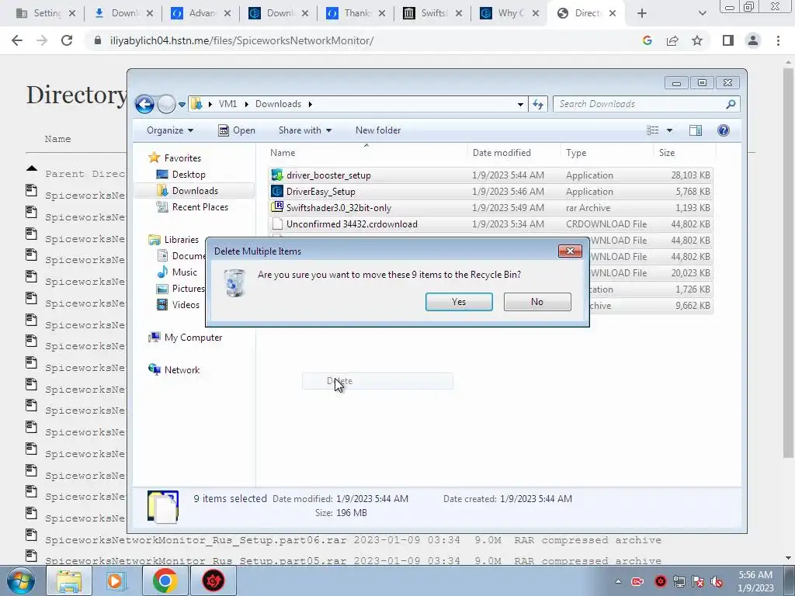Open the Organize menu
Screen dimensions: 795x596
170,130
